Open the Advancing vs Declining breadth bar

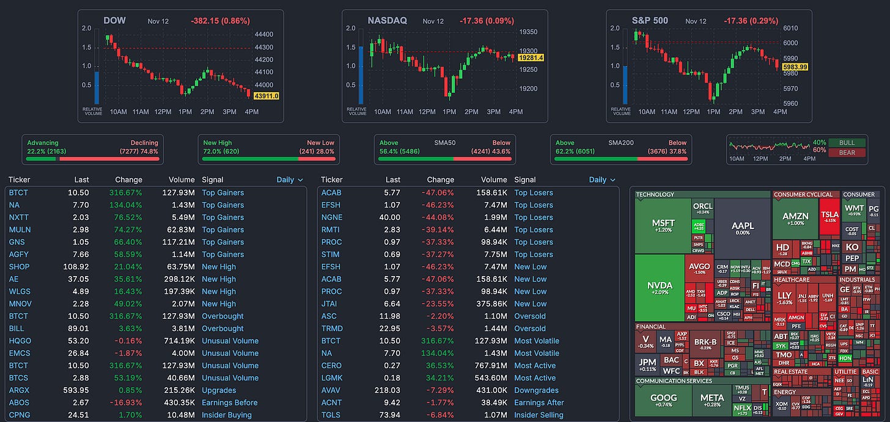92,150
